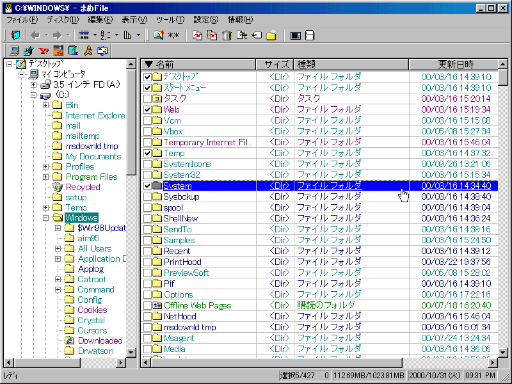Sort by the 名前 column header
512x384 pixels.
tap(198, 65)
